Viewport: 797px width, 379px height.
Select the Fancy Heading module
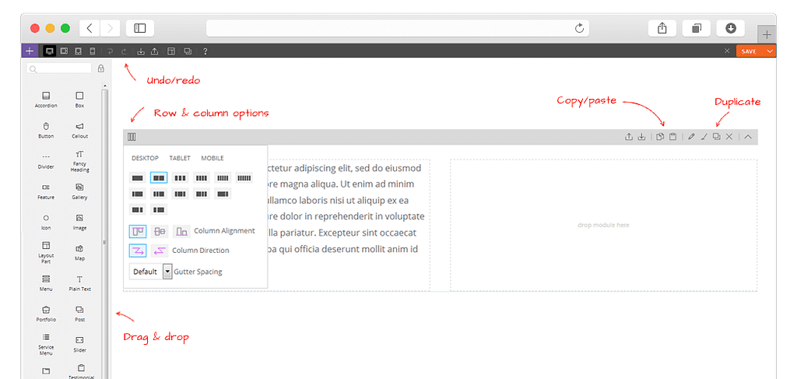coord(79,161)
